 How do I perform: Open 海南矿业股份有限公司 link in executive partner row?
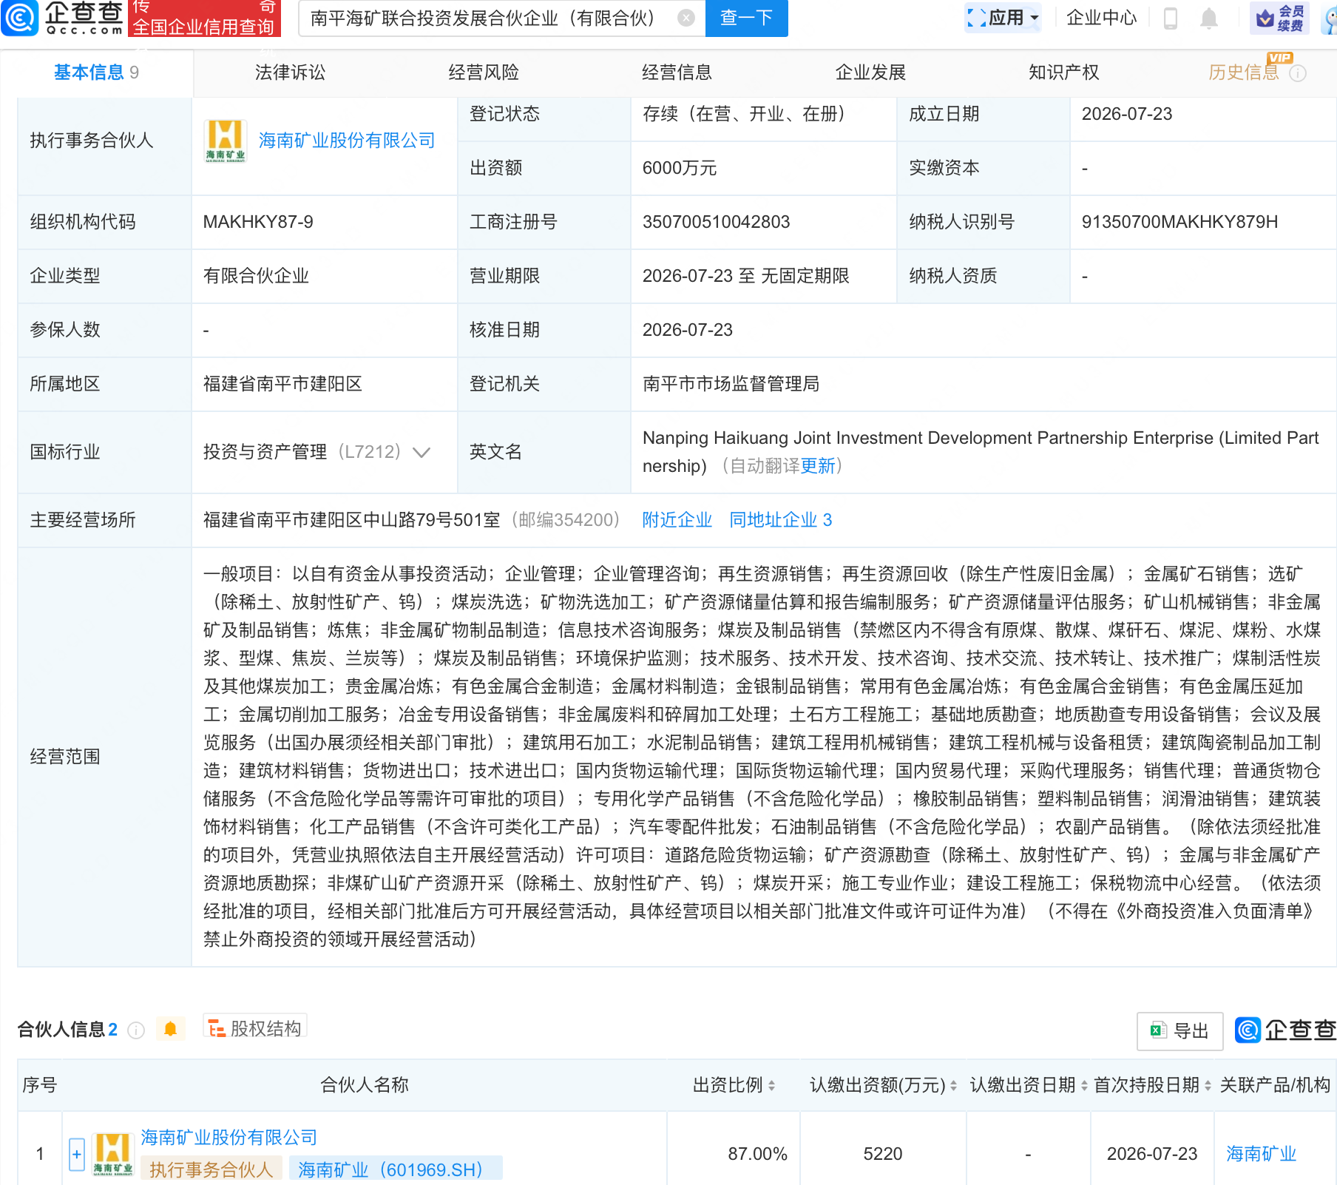(x=347, y=141)
